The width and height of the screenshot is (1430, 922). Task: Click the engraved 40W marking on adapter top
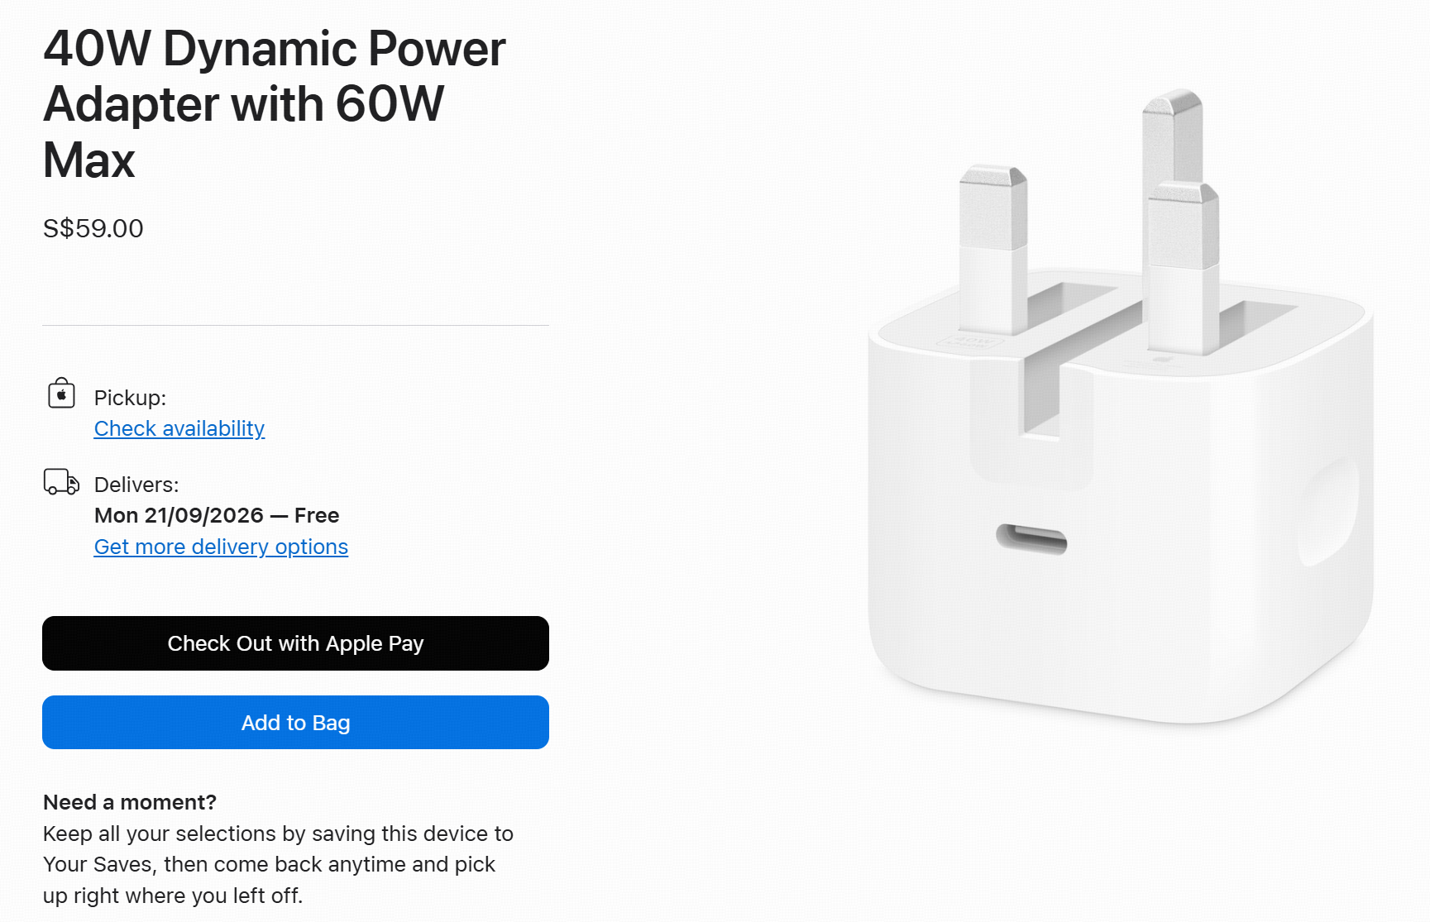(971, 341)
